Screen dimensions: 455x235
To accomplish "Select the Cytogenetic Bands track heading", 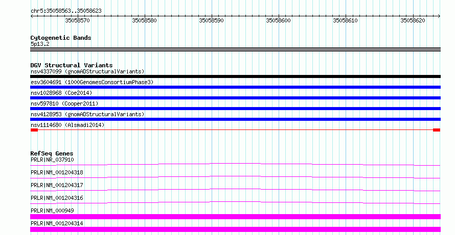I will point(61,38).
